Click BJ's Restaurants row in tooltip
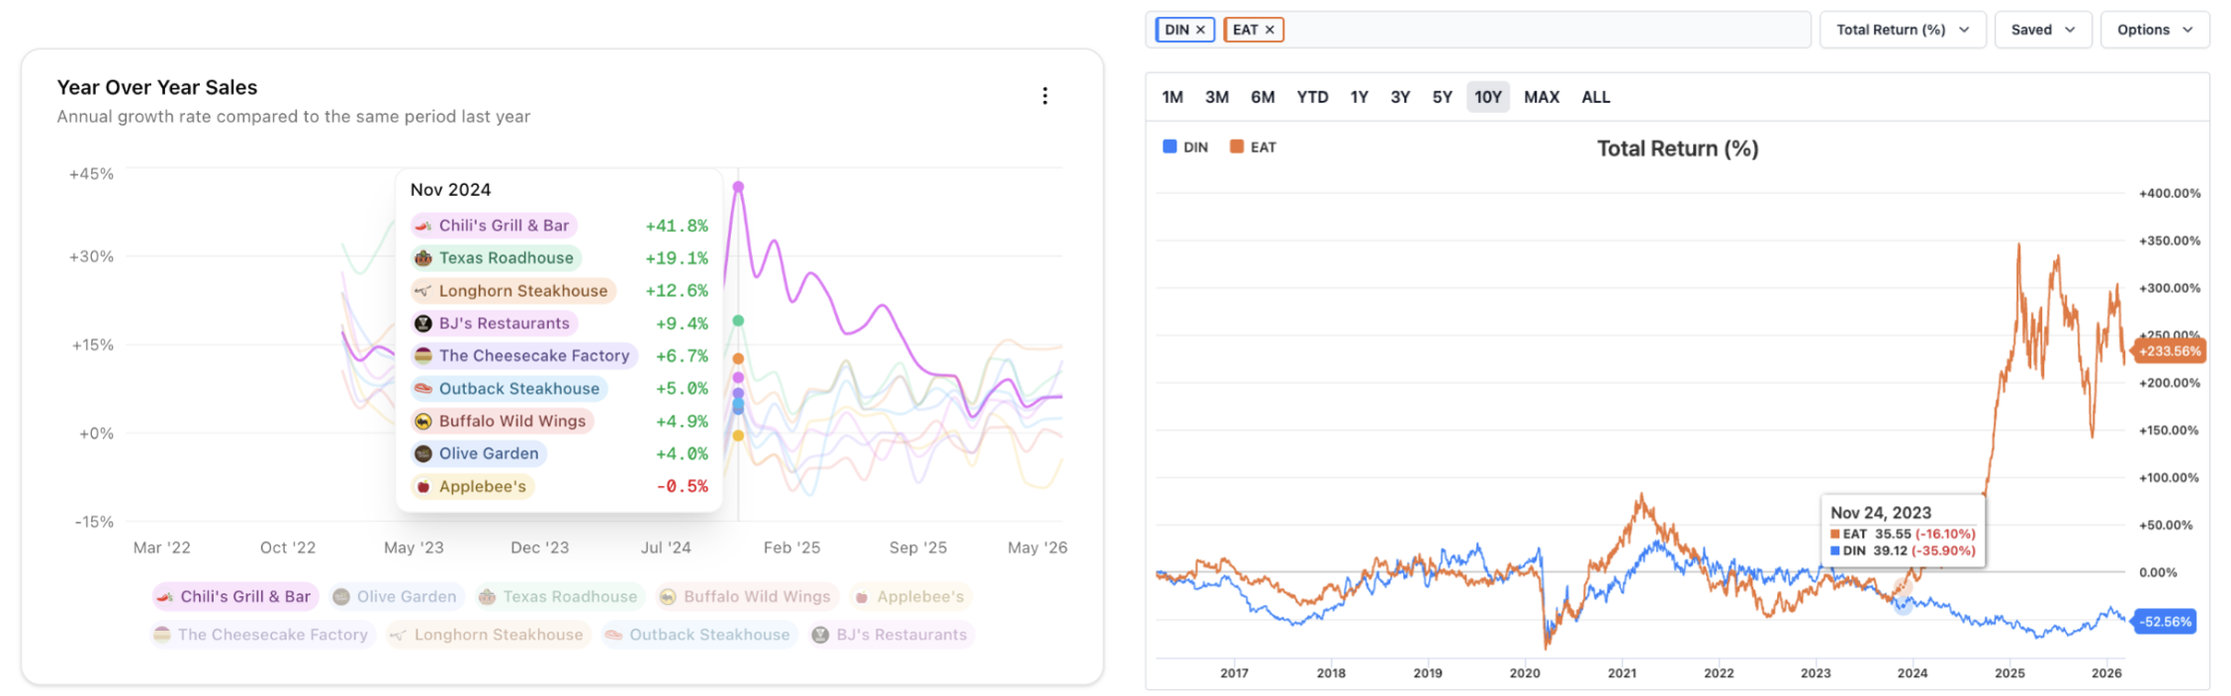This screenshot has height=696, width=2231. tap(560, 324)
